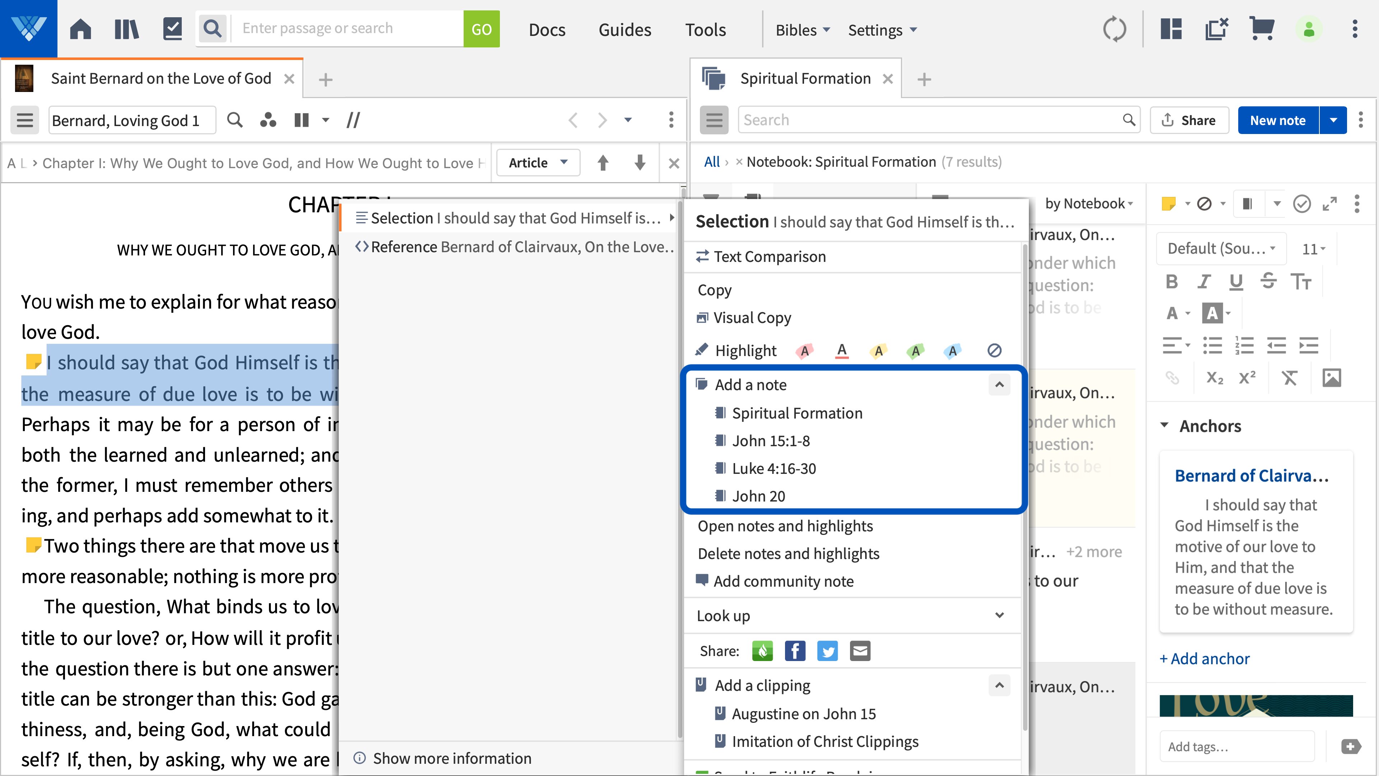The image size is (1379, 776).
Task: Open the Layouts panel icon
Action: (1171, 29)
